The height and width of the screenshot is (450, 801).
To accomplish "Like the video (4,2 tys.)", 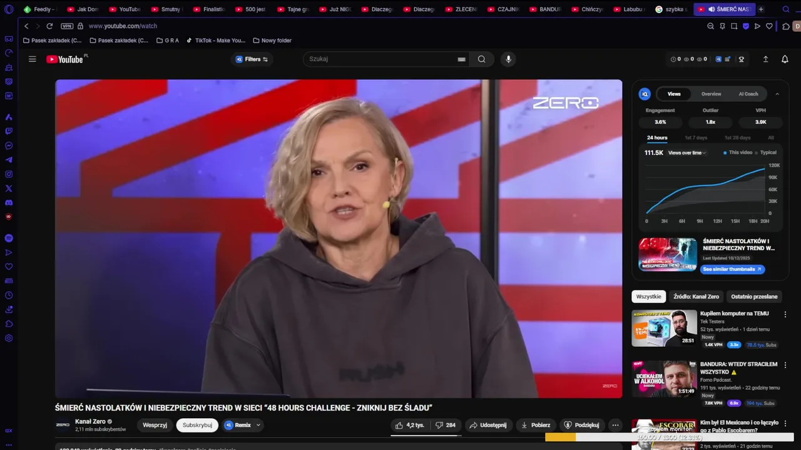I will pos(409,425).
